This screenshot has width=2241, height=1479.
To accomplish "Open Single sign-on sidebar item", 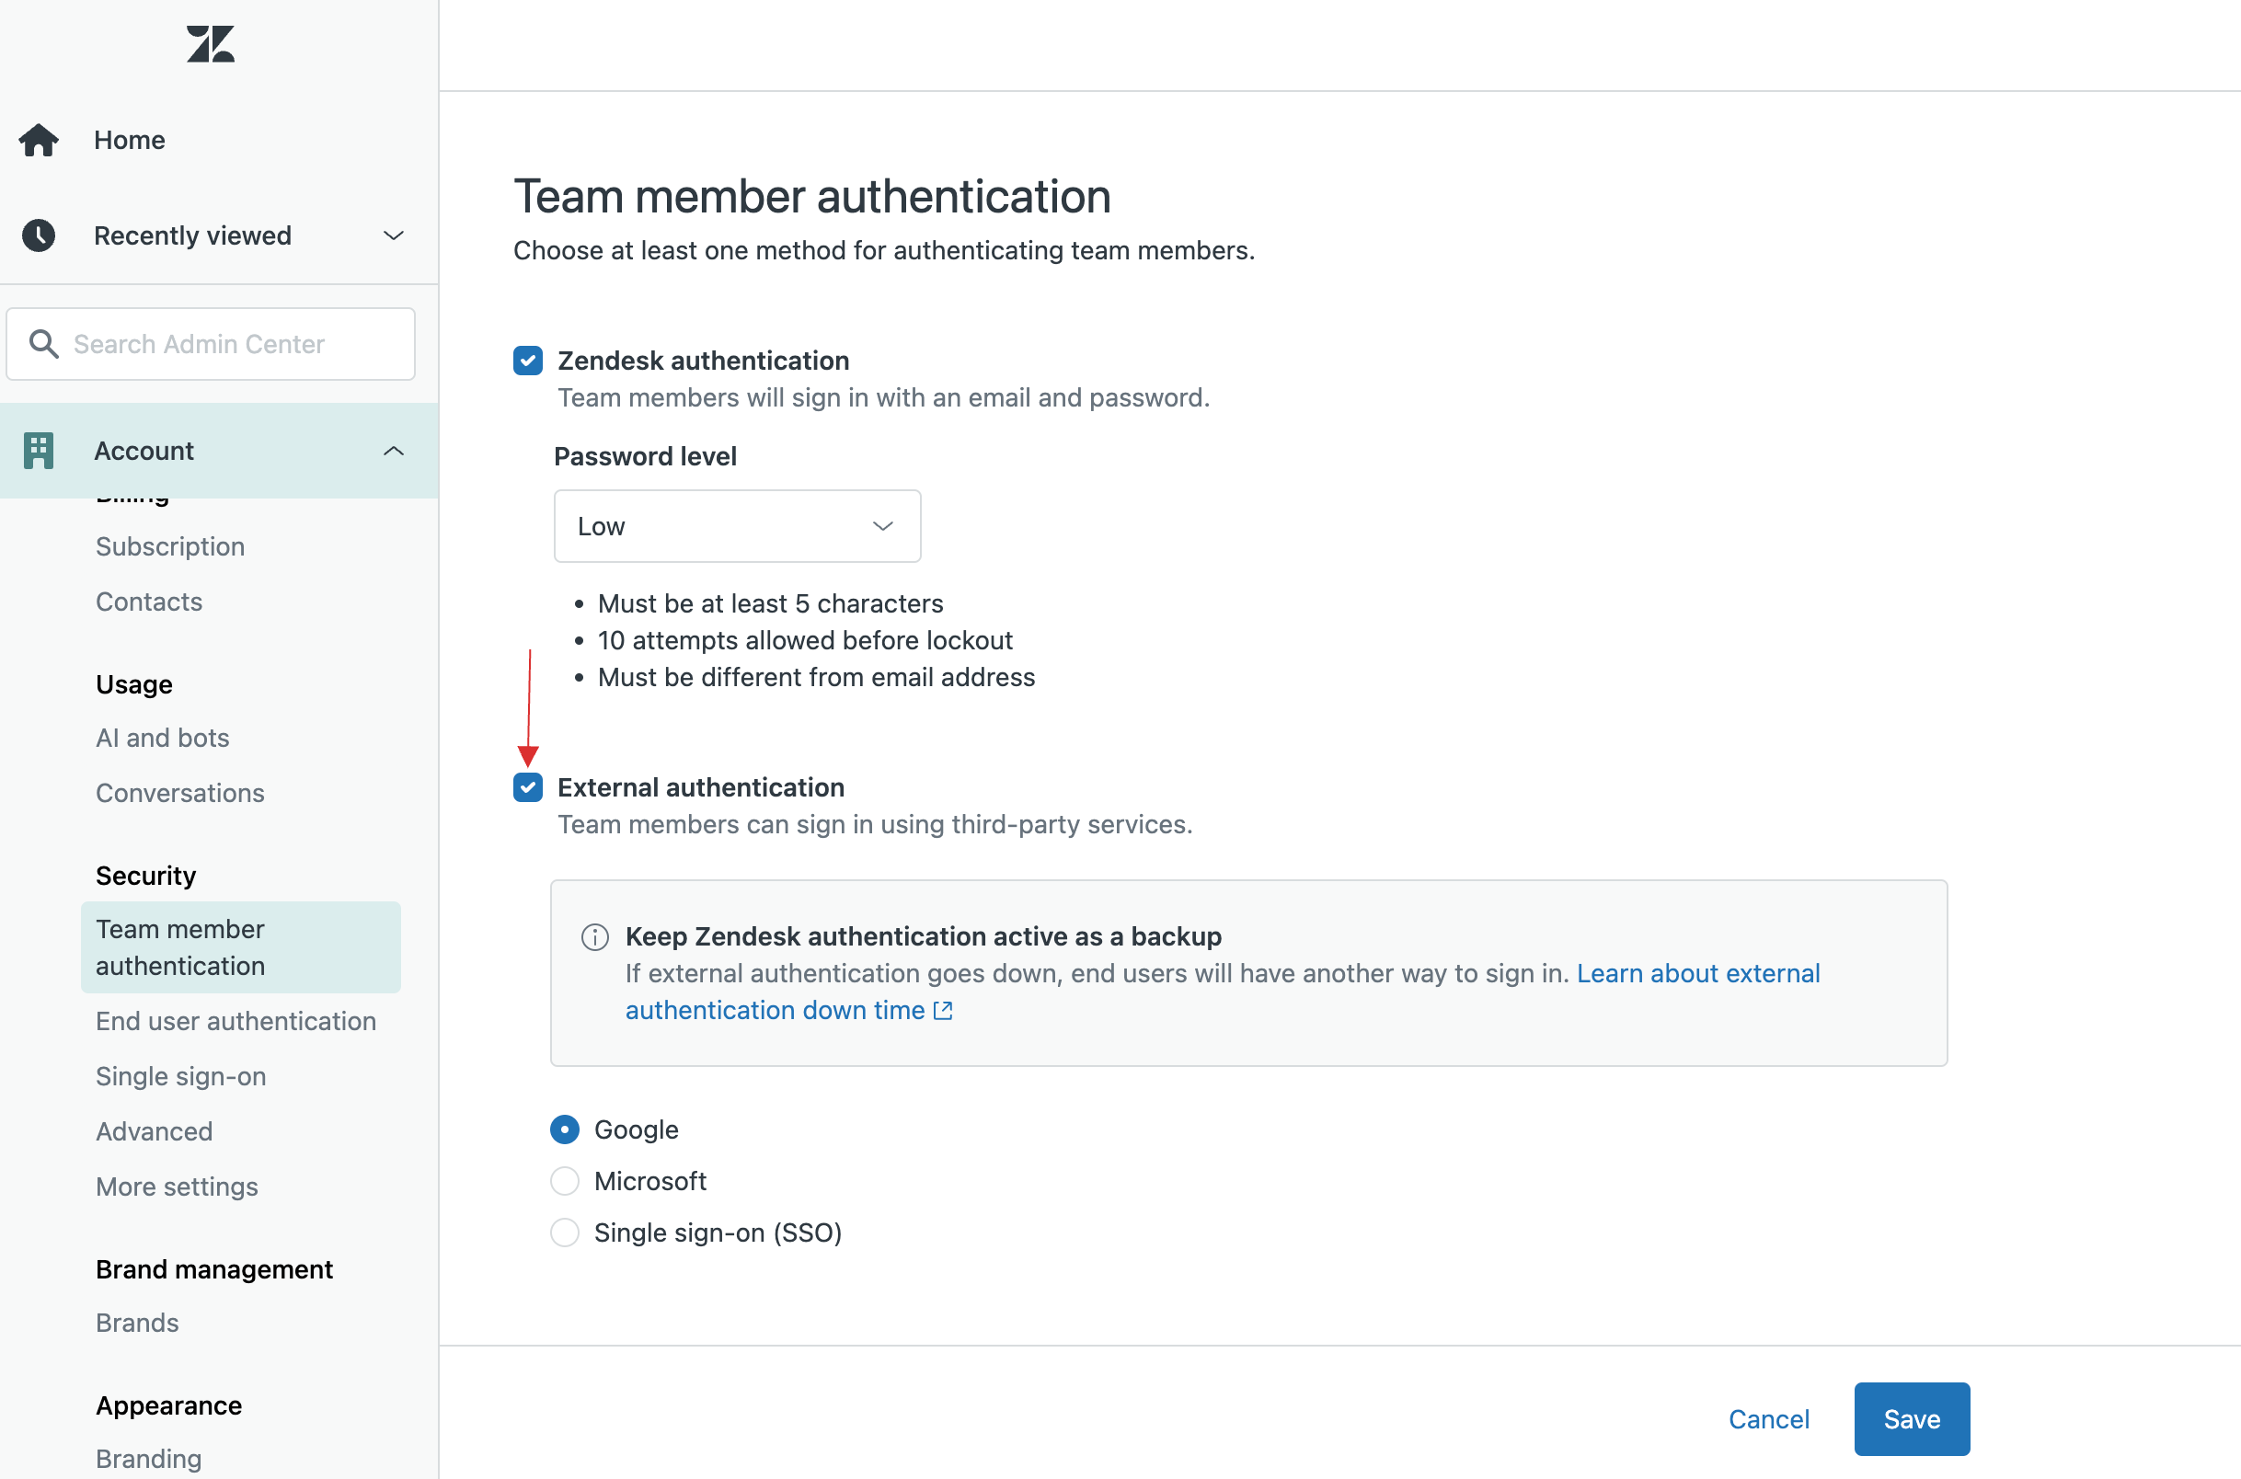I will click(x=181, y=1076).
